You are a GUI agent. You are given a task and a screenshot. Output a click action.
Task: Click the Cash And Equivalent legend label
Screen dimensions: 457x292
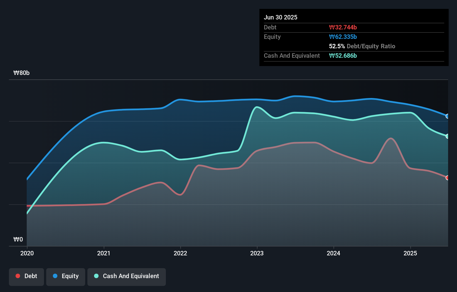[x=131, y=276]
